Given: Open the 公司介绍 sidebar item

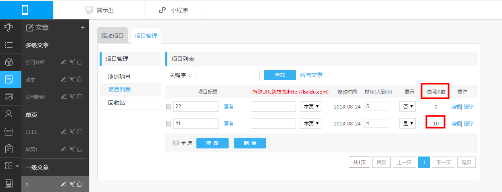Looking at the screenshot, I should [35, 63].
